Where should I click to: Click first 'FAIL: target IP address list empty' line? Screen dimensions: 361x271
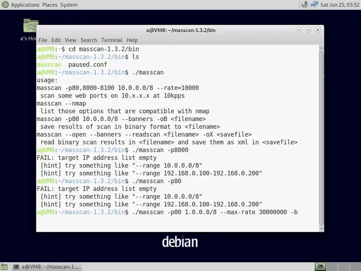[x=97, y=158]
